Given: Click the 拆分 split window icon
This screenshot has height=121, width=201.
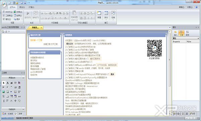Looking at the screenshot, I should (x=106, y=13).
